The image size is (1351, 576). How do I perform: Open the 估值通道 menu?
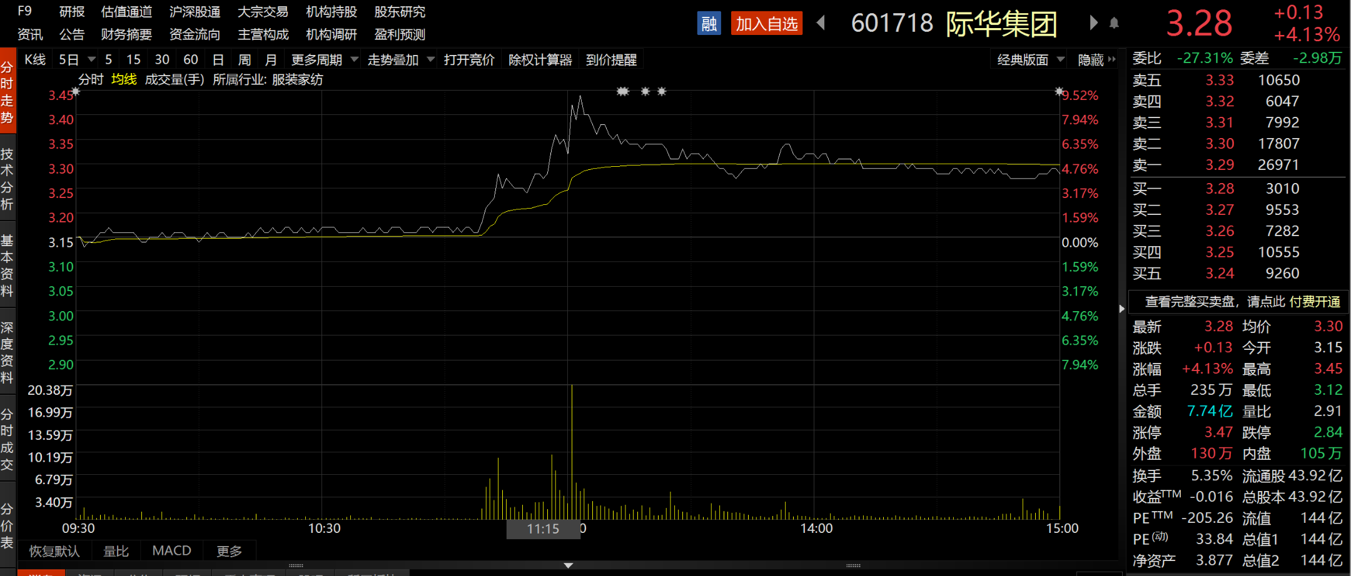click(x=126, y=11)
